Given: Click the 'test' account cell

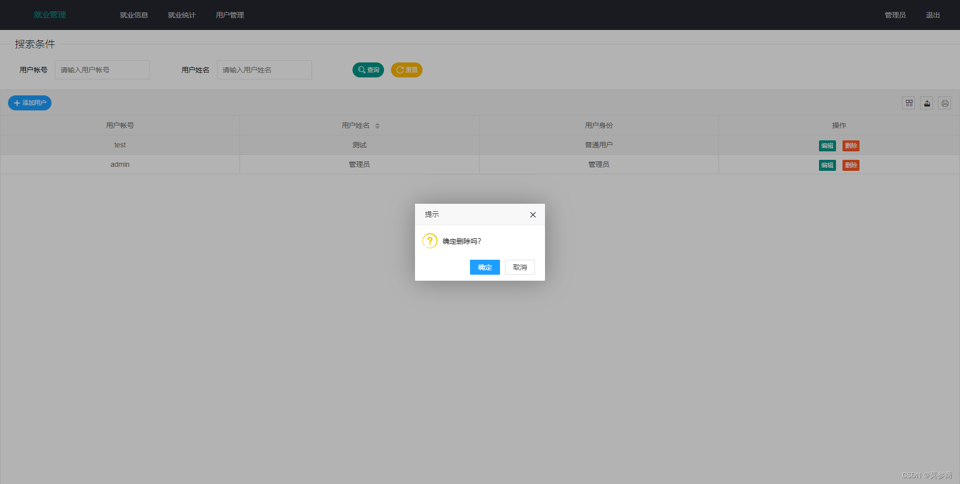Looking at the screenshot, I should click(x=120, y=145).
